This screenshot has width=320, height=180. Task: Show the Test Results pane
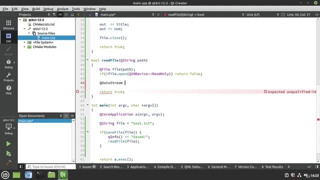272,166
